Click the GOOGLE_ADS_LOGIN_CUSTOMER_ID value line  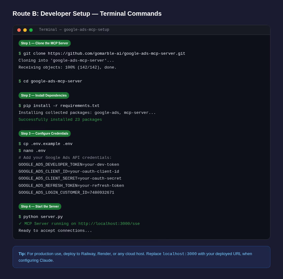pos(66,193)
